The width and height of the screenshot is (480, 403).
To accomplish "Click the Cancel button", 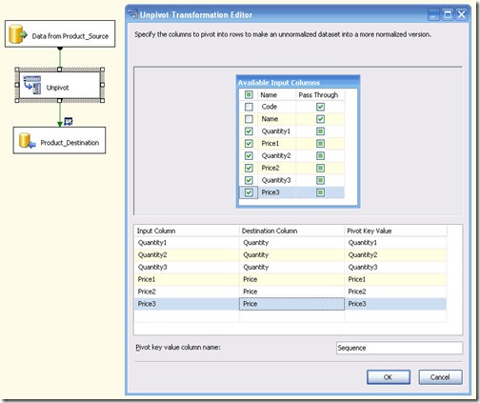I will (x=440, y=377).
